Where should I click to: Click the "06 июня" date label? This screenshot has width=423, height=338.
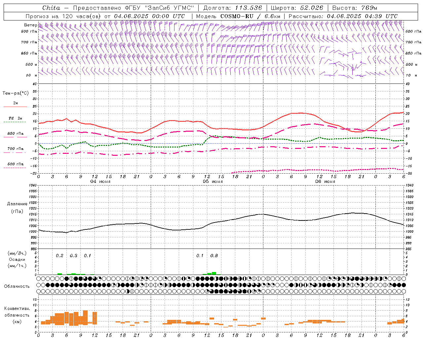pos(325,182)
